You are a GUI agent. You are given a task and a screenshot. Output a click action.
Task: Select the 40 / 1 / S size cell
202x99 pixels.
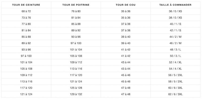click(x=175, y=24)
